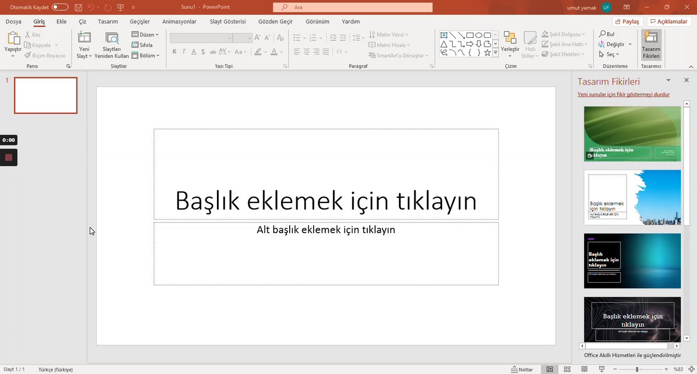Expand the Düzen layout dropdown
The image size is (697, 374).
click(145, 34)
